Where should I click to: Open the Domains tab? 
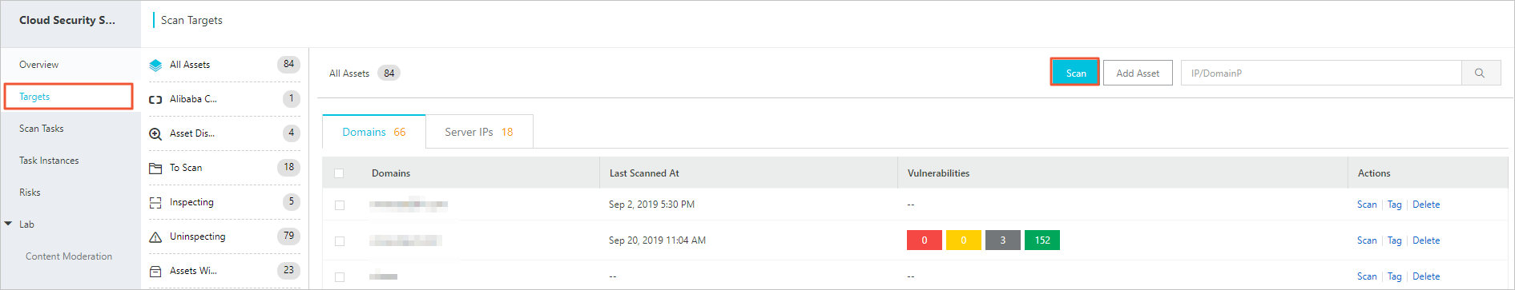point(374,132)
